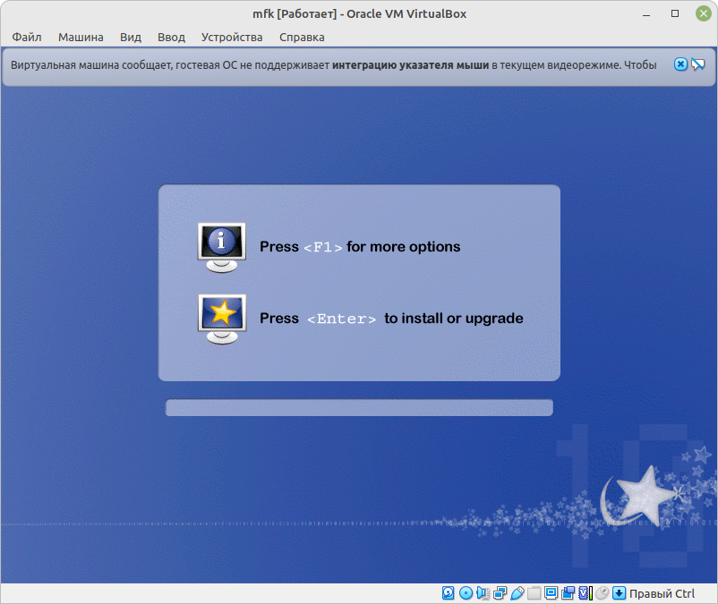The height and width of the screenshot is (604, 718).
Task: Click the info monitor icon for F1
Action: click(222, 248)
